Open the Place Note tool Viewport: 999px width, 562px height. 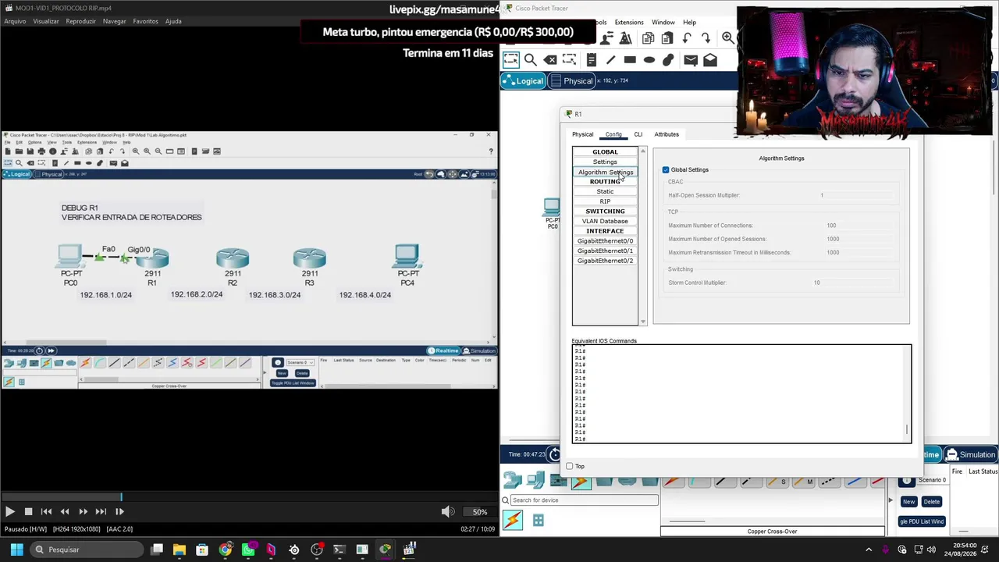(591, 60)
